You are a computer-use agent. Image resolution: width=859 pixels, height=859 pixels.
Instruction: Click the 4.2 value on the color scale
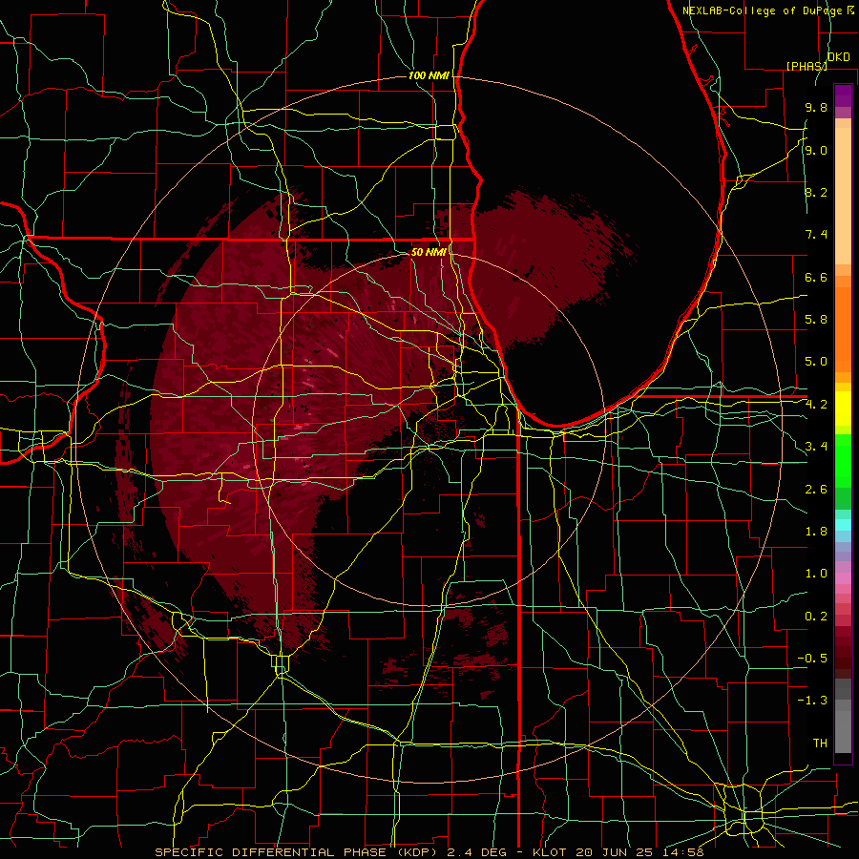(x=816, y=405)
